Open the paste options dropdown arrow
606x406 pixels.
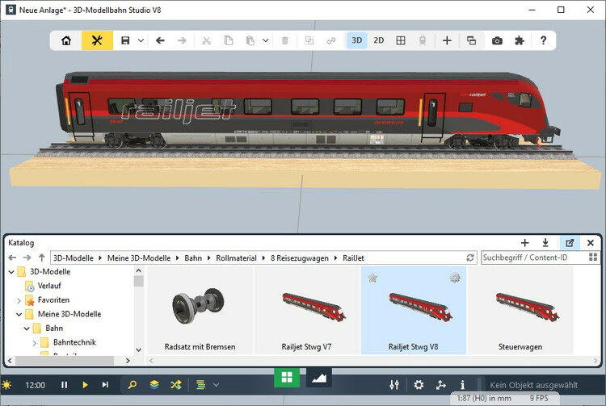[266, 40]
